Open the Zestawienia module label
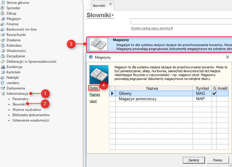 coord(15,88)
